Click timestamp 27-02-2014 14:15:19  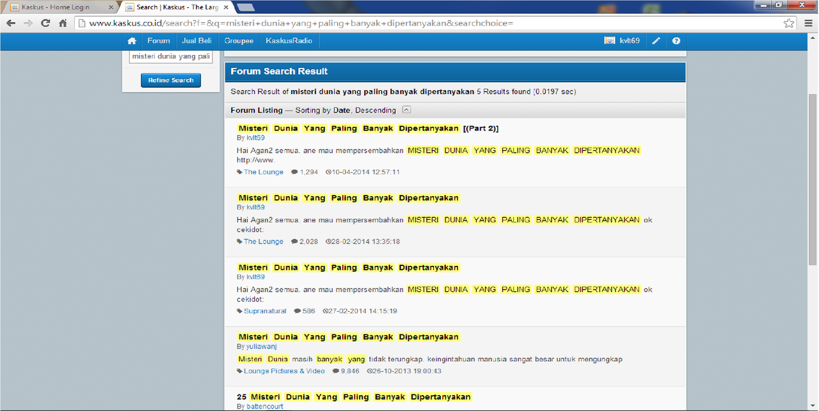(363, 311)
